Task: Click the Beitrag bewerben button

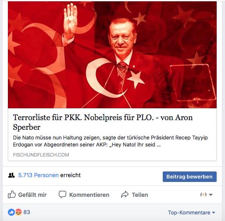Action: (189, 177)
